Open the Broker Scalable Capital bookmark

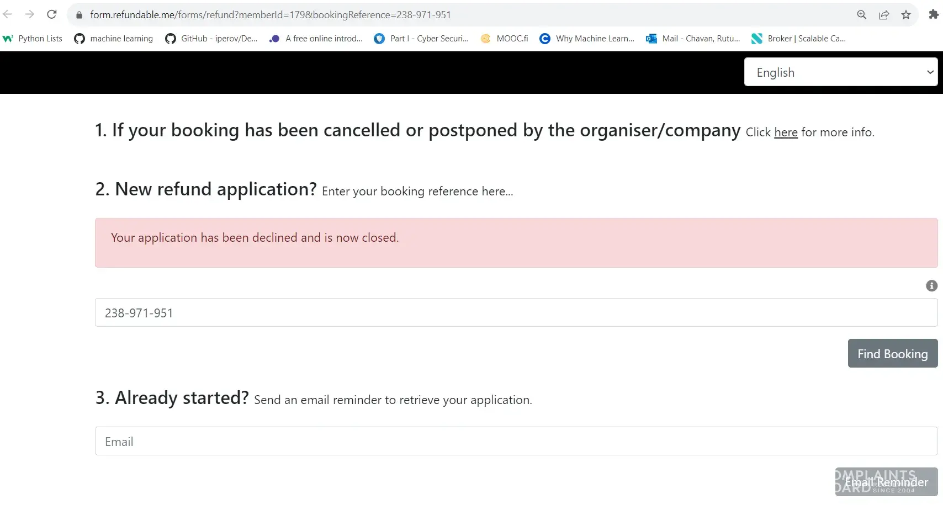click(798, 39)
